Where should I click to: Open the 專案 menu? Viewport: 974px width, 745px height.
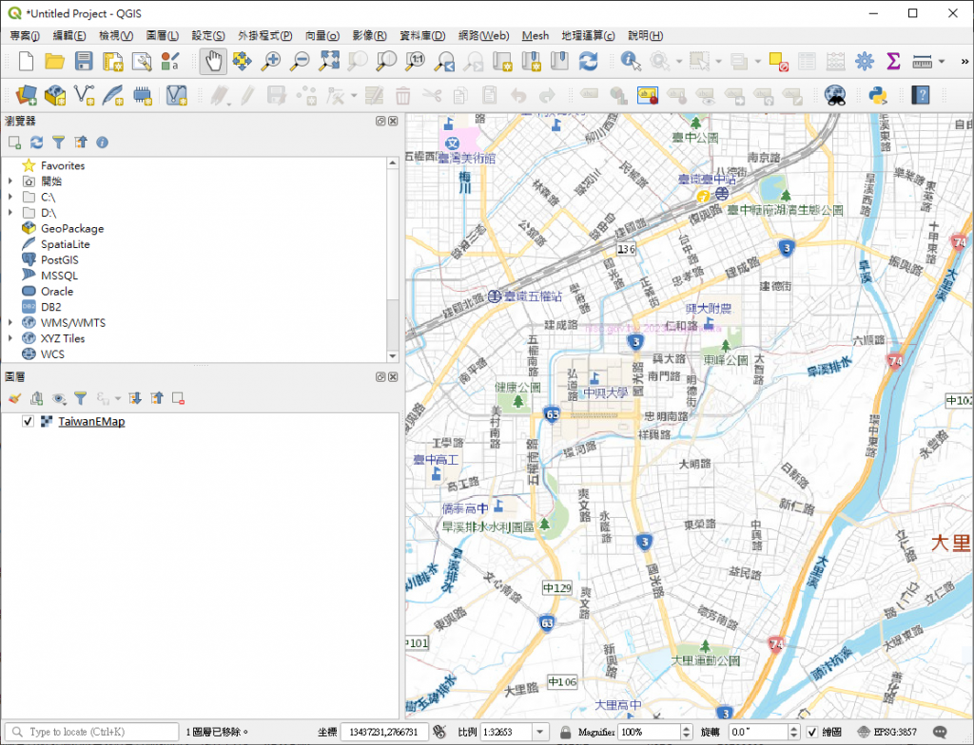[25, 35]
